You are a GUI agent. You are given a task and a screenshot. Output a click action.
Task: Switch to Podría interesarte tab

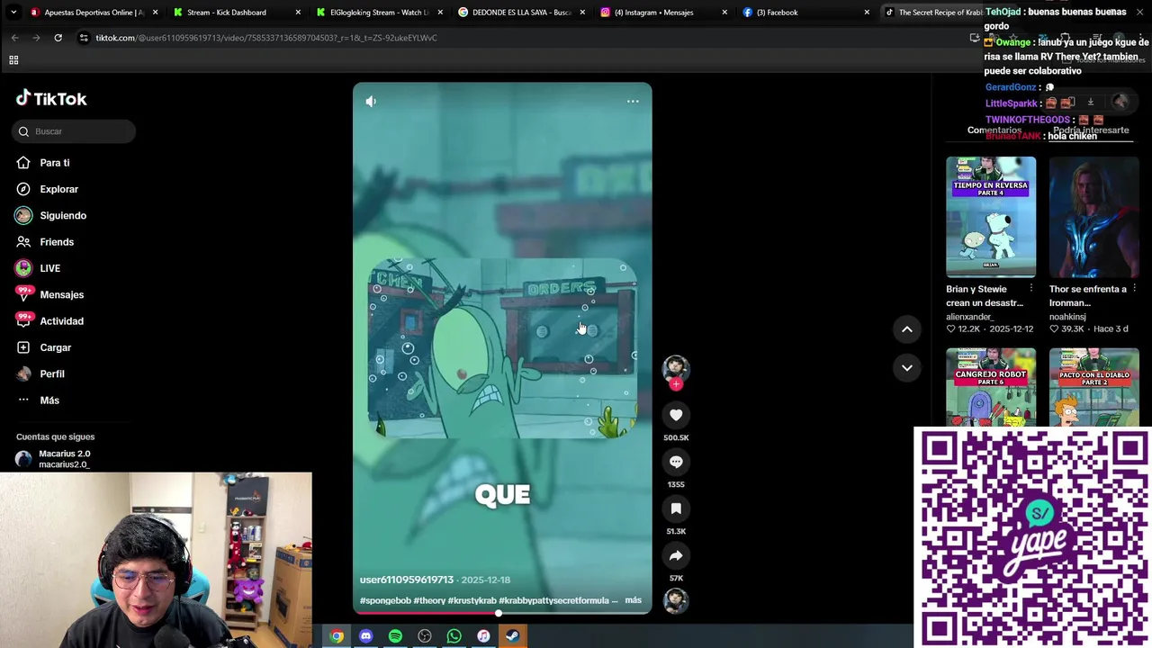pos(1091,130)
